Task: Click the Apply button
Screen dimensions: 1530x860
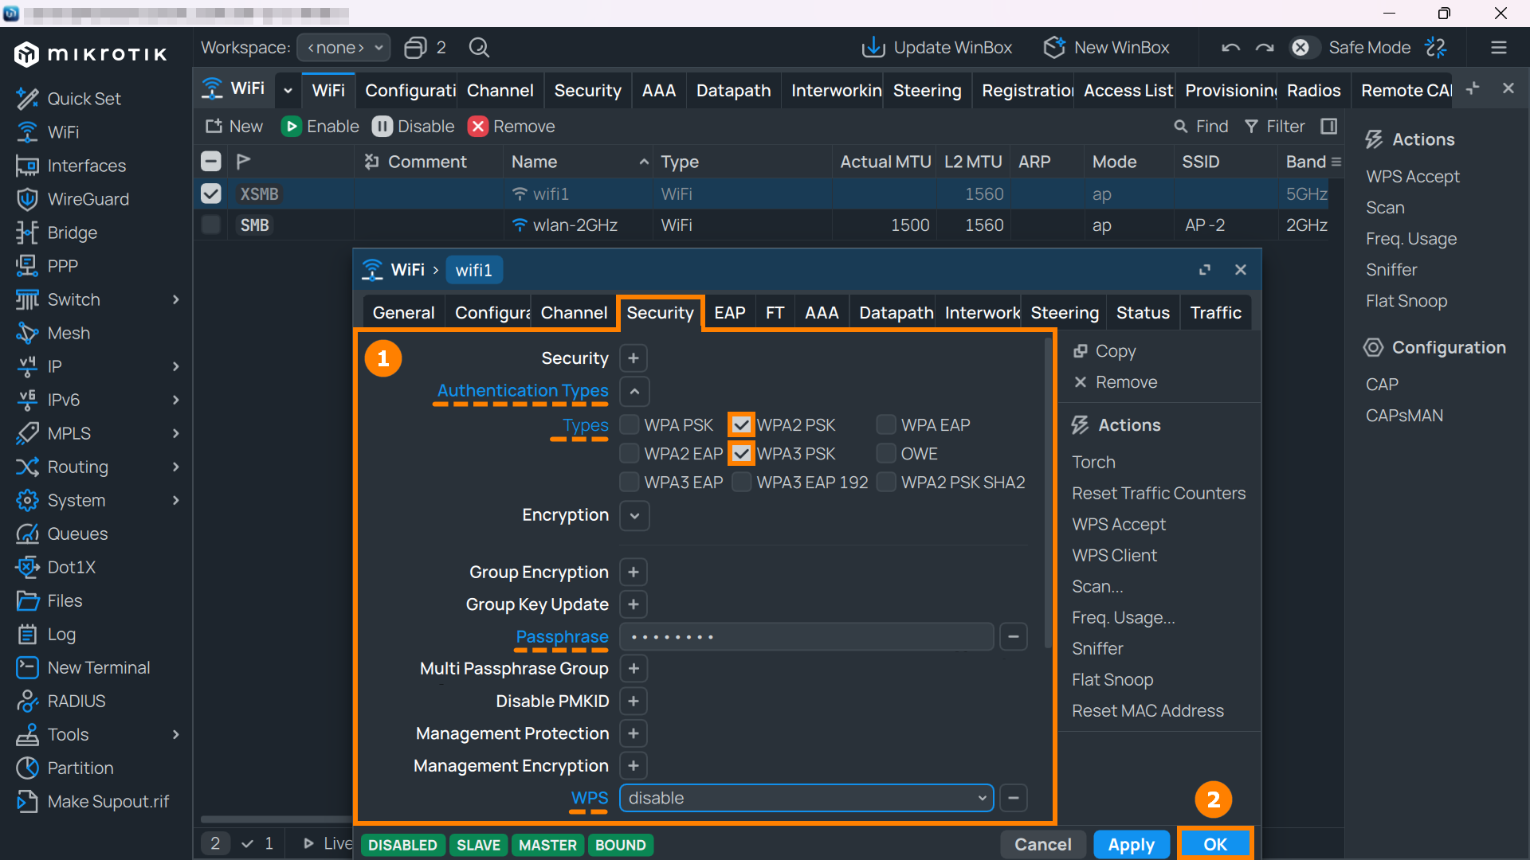Action: (1131, 844)
